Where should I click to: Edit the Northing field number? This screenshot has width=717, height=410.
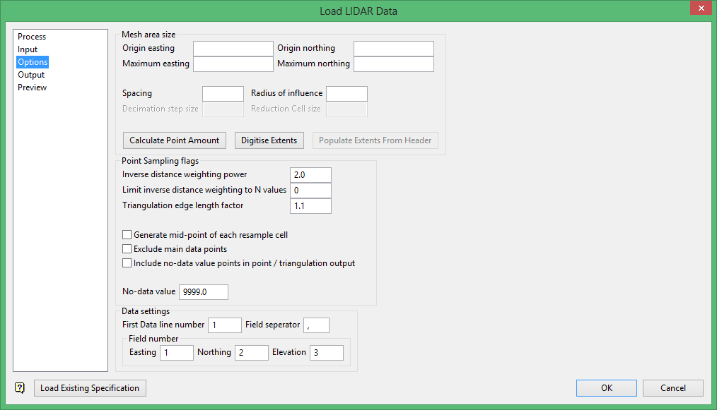coord(252,352)
